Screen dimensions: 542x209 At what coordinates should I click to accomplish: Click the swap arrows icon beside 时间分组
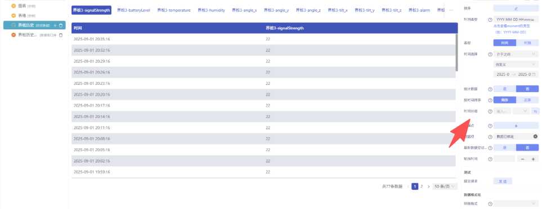pos(535,111)
